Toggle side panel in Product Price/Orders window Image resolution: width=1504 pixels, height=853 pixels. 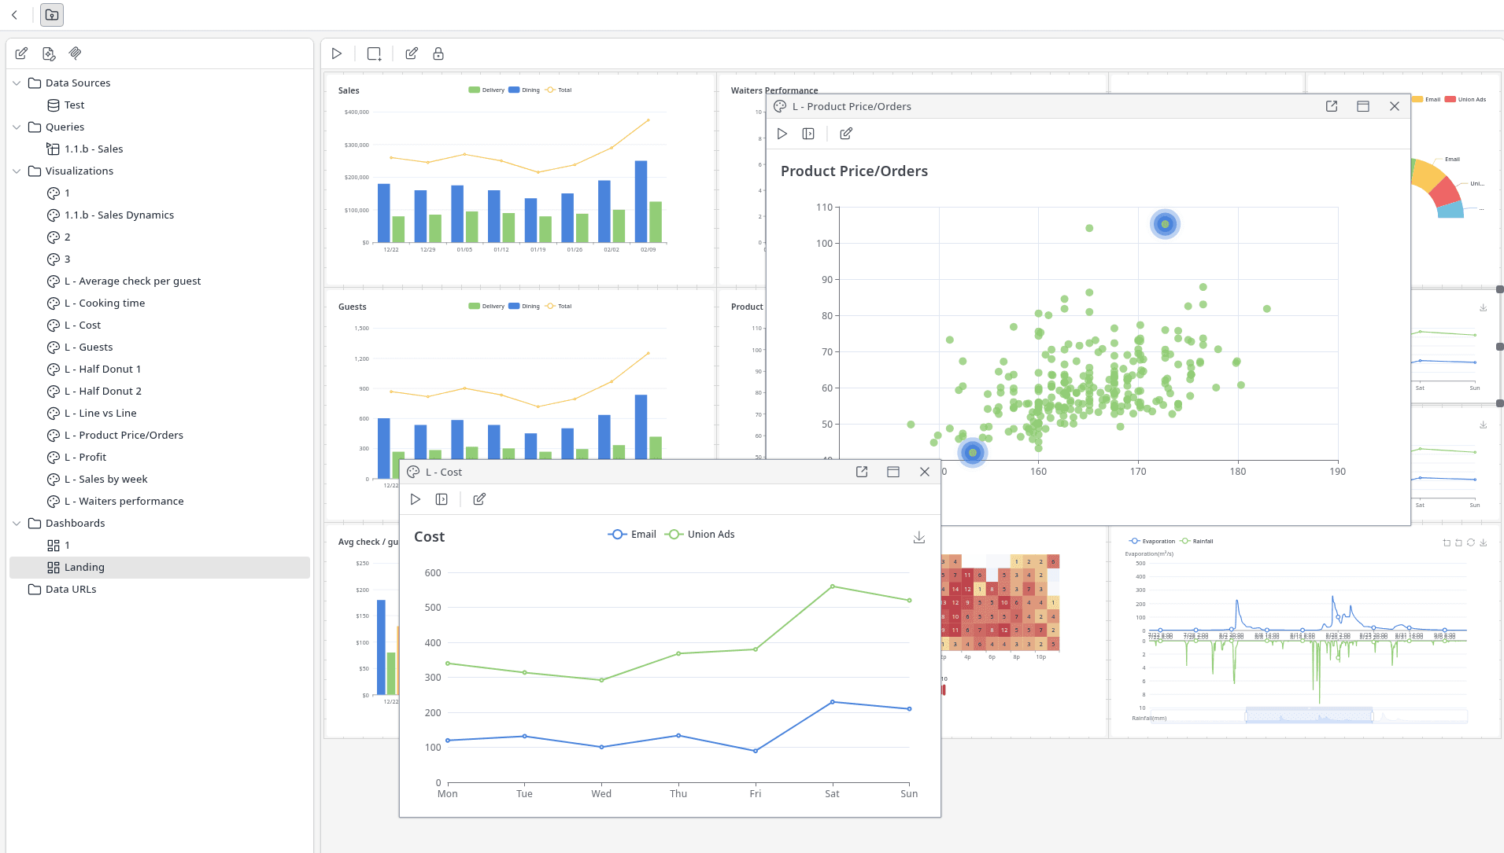[x=808, y=134]
